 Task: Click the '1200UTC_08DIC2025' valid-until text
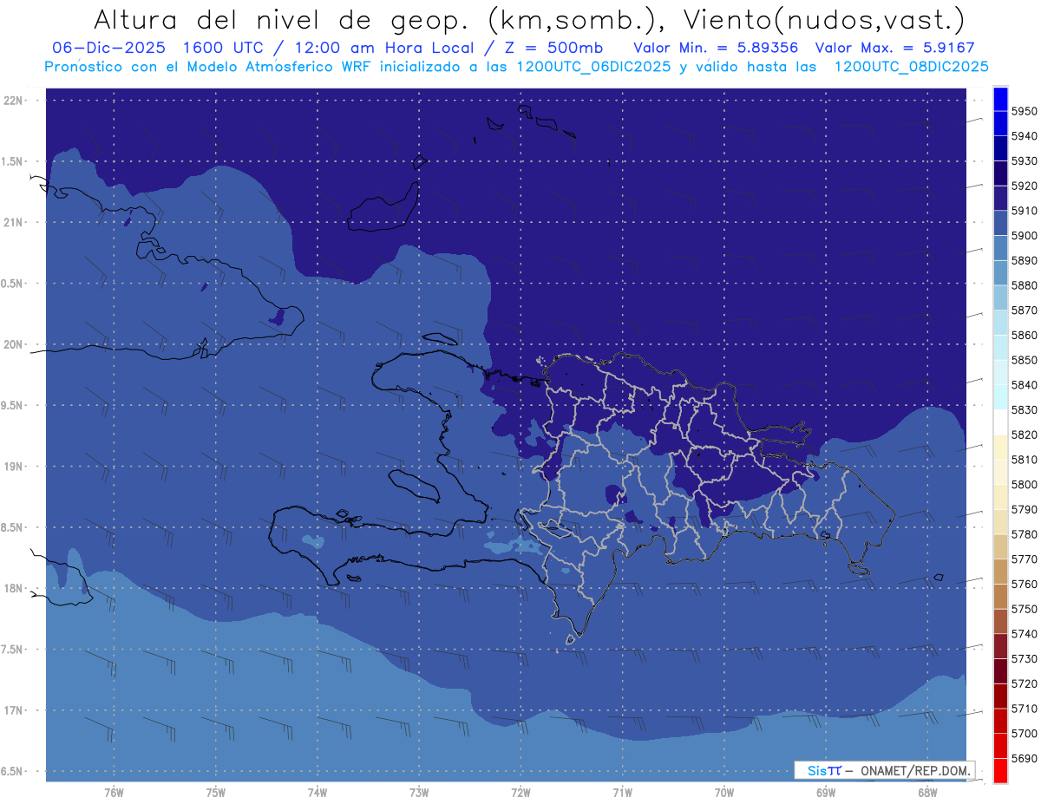tap(910, 67)
